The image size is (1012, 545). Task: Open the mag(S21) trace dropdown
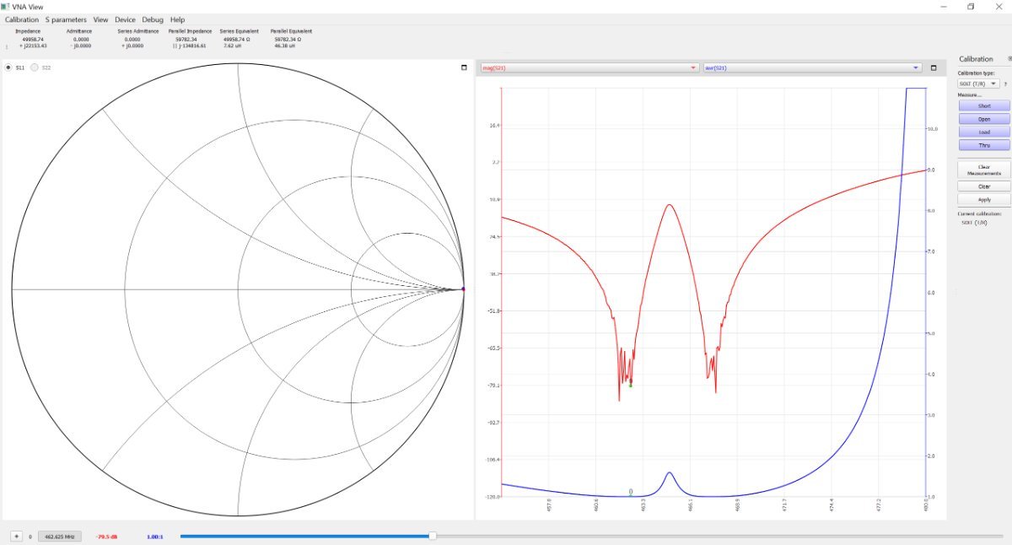[x=589, y=67]
